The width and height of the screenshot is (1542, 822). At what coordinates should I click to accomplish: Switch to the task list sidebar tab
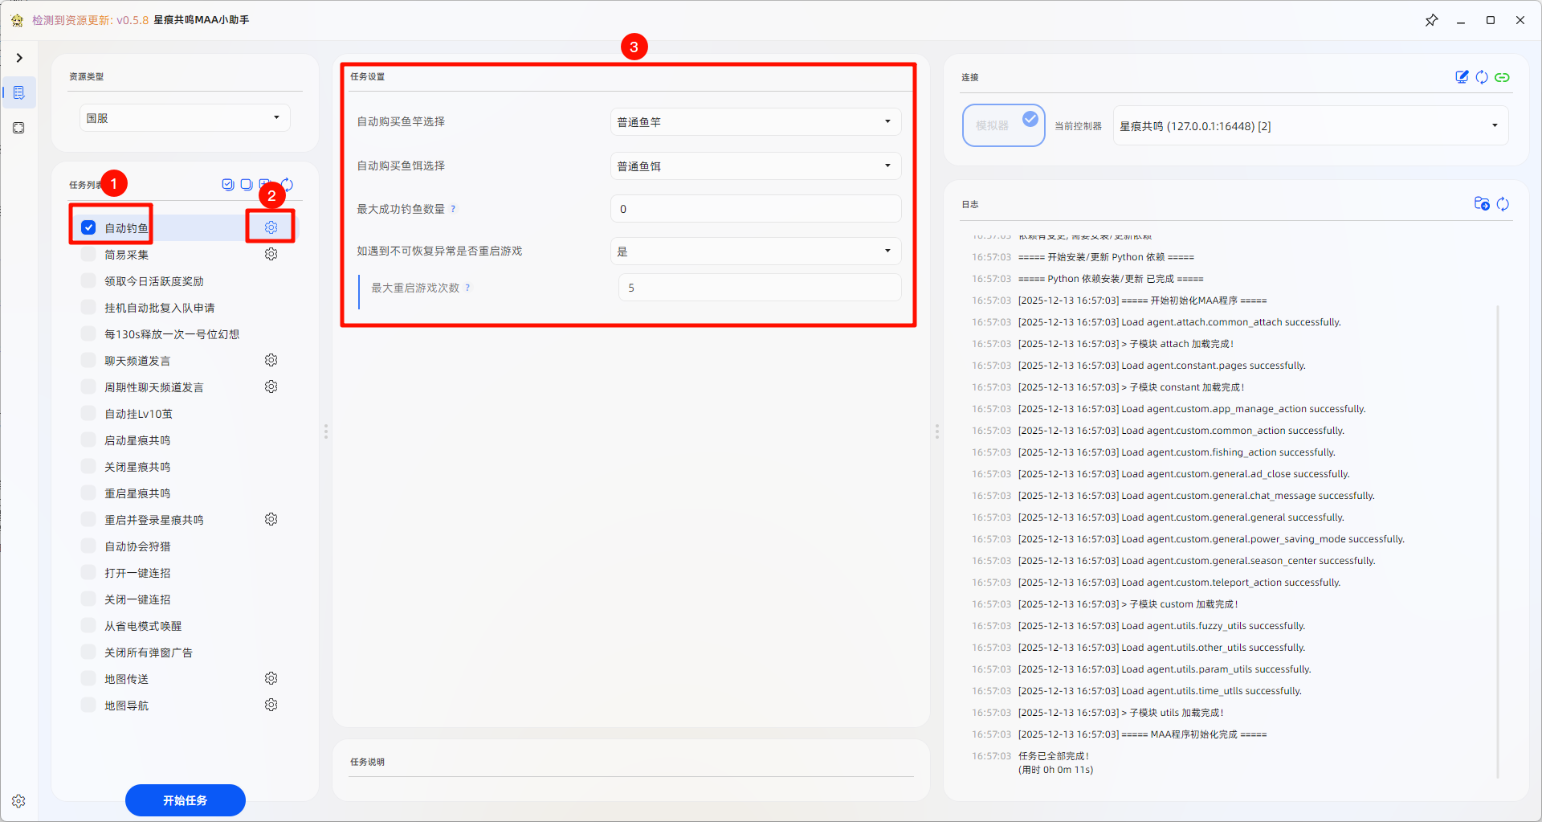(x=19, y=92)
